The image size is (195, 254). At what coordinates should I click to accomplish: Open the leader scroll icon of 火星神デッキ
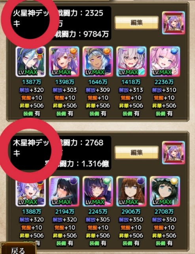[174, 23]
